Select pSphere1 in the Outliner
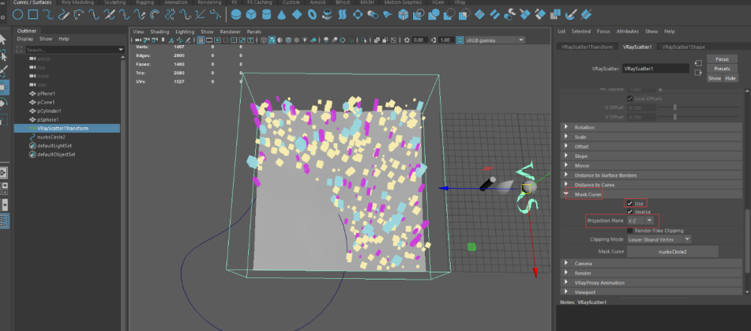 pos(47,120)
